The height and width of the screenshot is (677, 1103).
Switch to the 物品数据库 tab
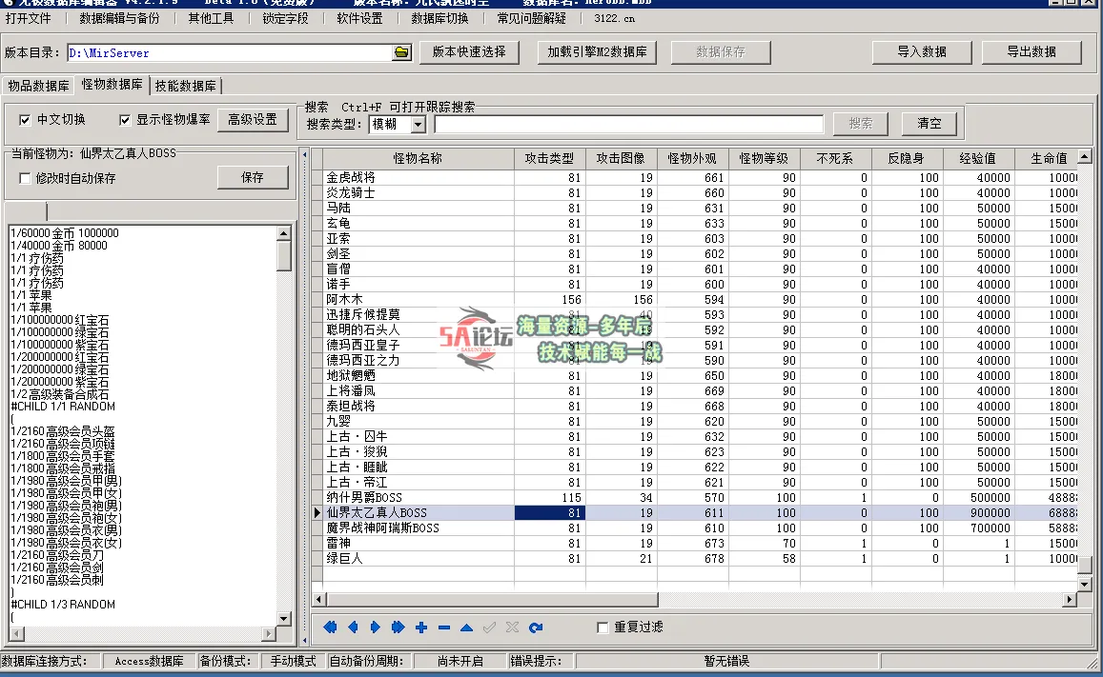[x=38, y=86]
